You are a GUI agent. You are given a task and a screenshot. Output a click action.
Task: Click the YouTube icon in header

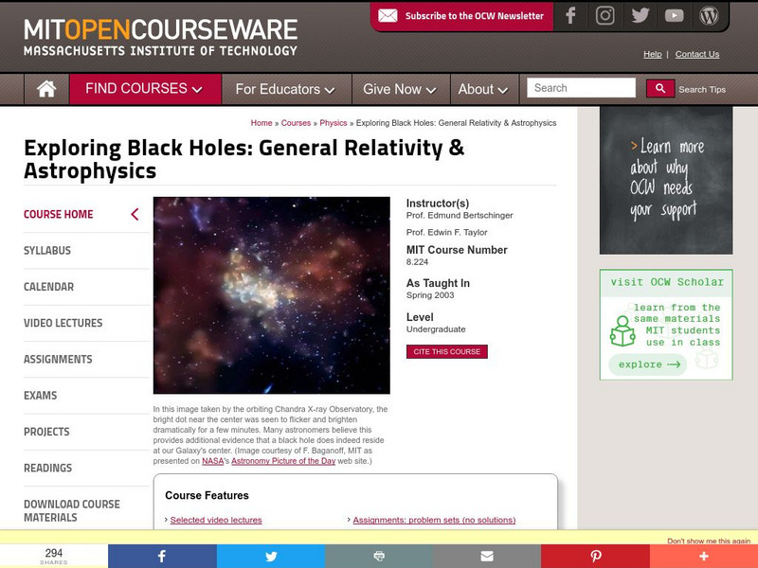pos(674,16)
